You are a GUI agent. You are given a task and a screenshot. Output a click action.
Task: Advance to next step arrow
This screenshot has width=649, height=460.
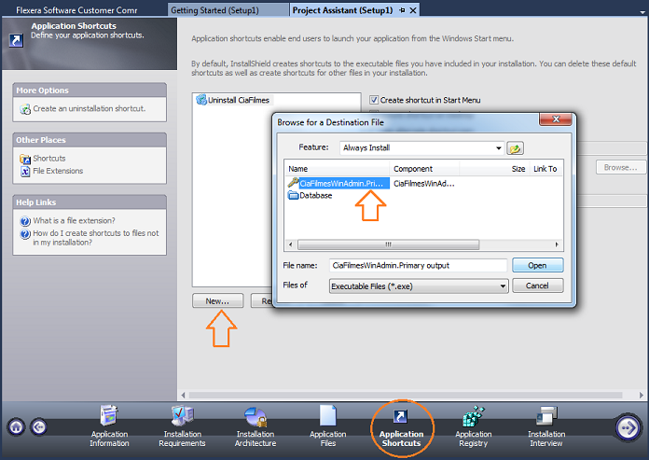click(628, 427)
